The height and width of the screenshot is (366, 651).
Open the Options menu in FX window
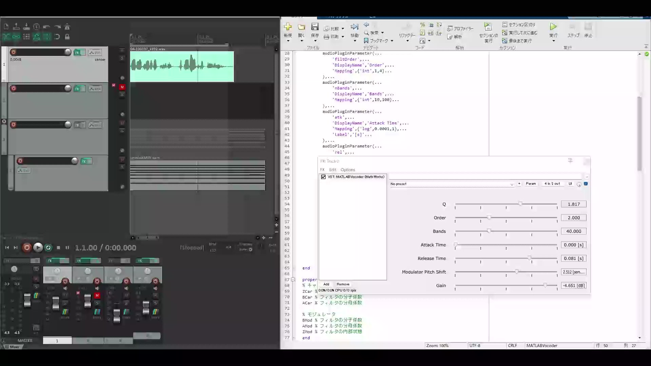click(x=348, y=170)
